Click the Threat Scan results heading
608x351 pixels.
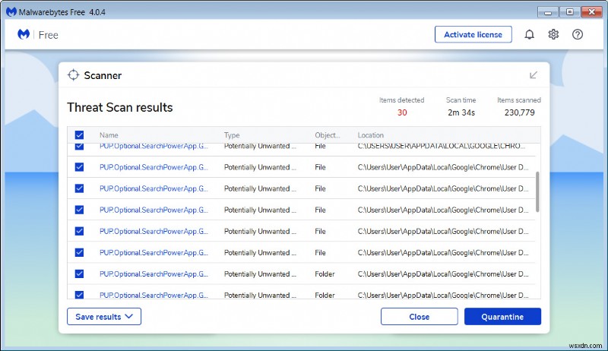pyautogui.click(x=120, y=107)
